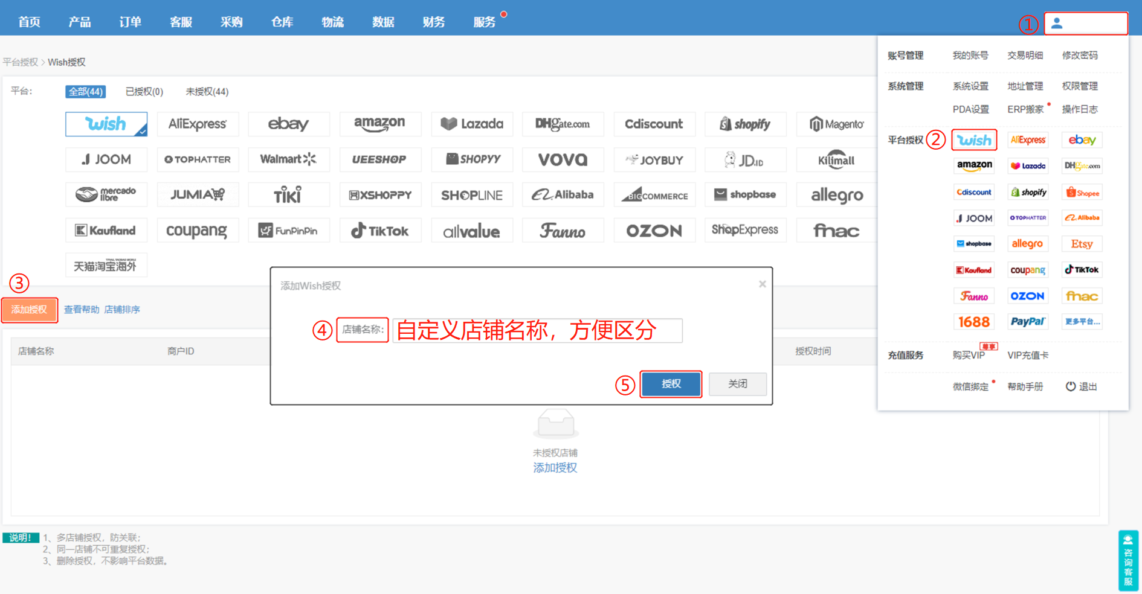Open Wish authorization from the dropdown panel
Screen dimensions: 1142x594
[974, 140]
